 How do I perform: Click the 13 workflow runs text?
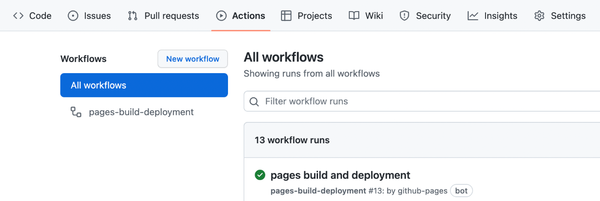click(x=292, y=140)
